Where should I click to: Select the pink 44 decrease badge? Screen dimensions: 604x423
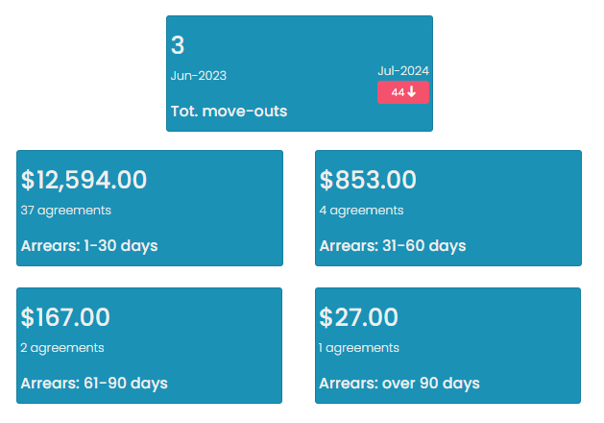tap(403, 92)
